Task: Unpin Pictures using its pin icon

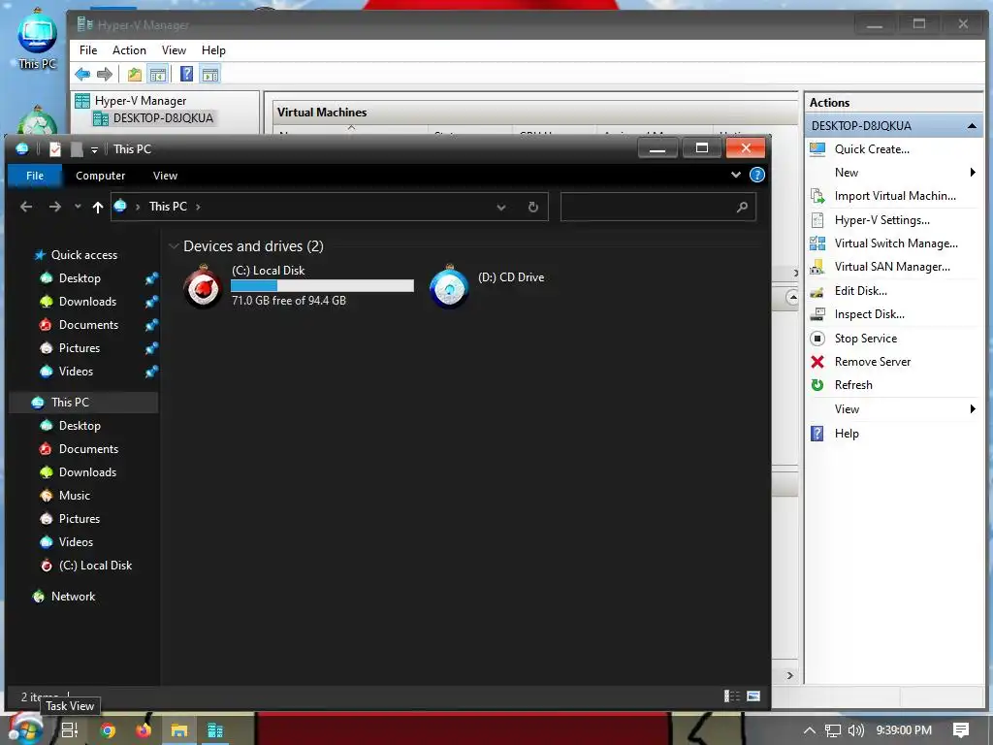Action: click(x=151, y=348)
